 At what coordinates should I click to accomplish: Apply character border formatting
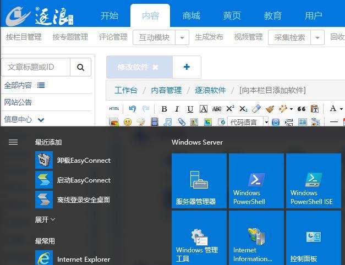203,109
